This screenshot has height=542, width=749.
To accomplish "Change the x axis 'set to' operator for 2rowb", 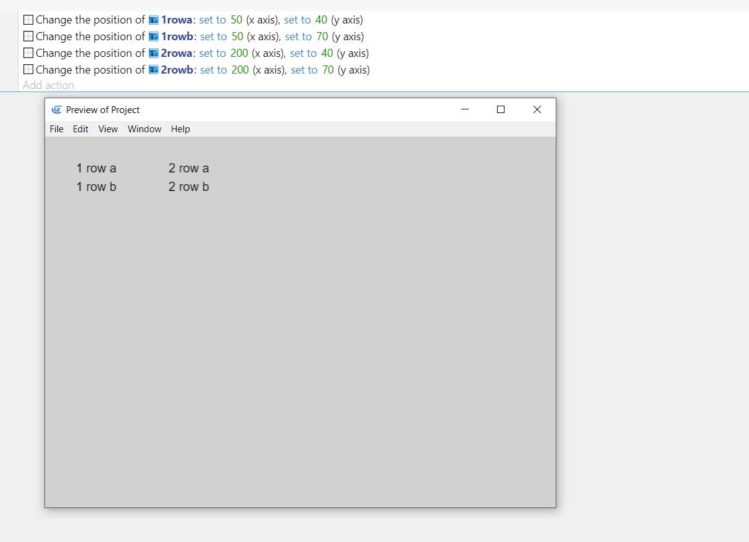I will tap(214, 70).
